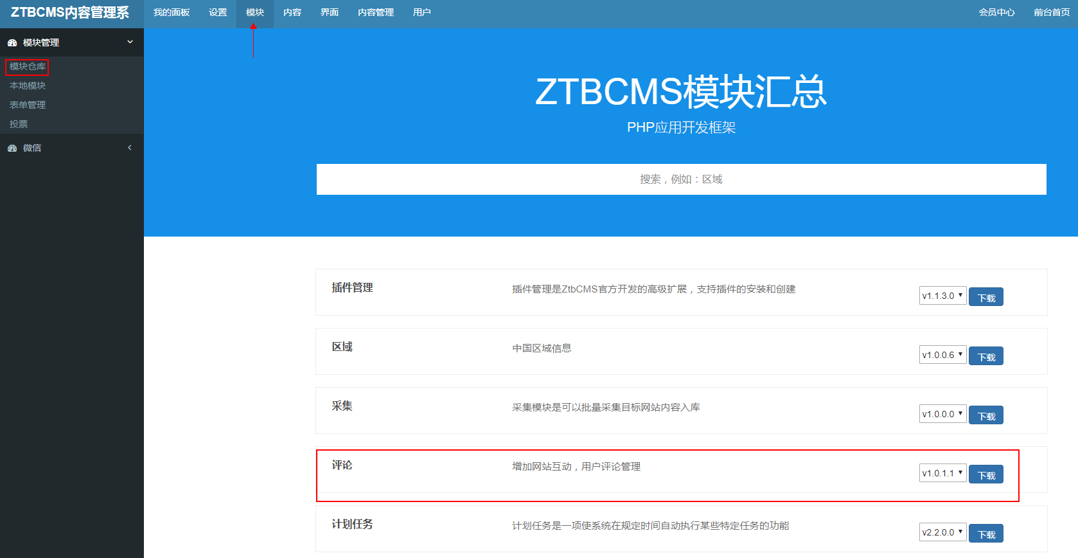Click the 区域 module title
The height and width of the screenshot is (558, 1078).
[342, 347]
